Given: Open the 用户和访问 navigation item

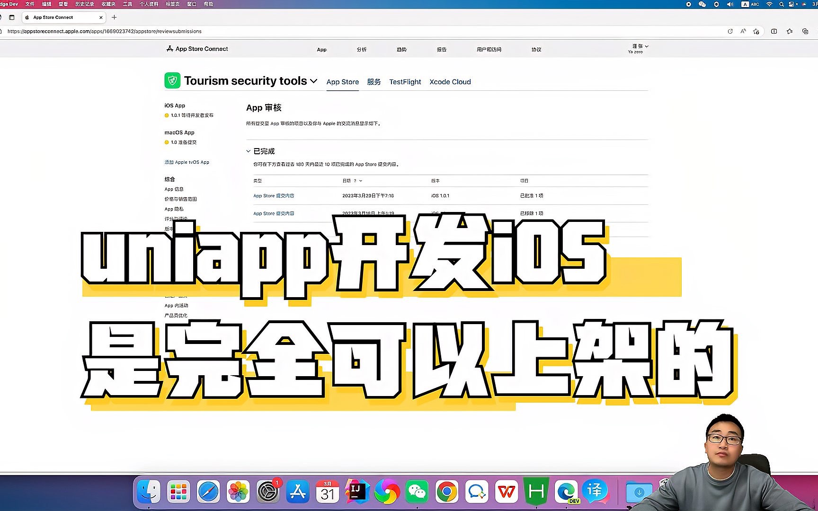Looking at the screenshot, I should coord(489,50).
